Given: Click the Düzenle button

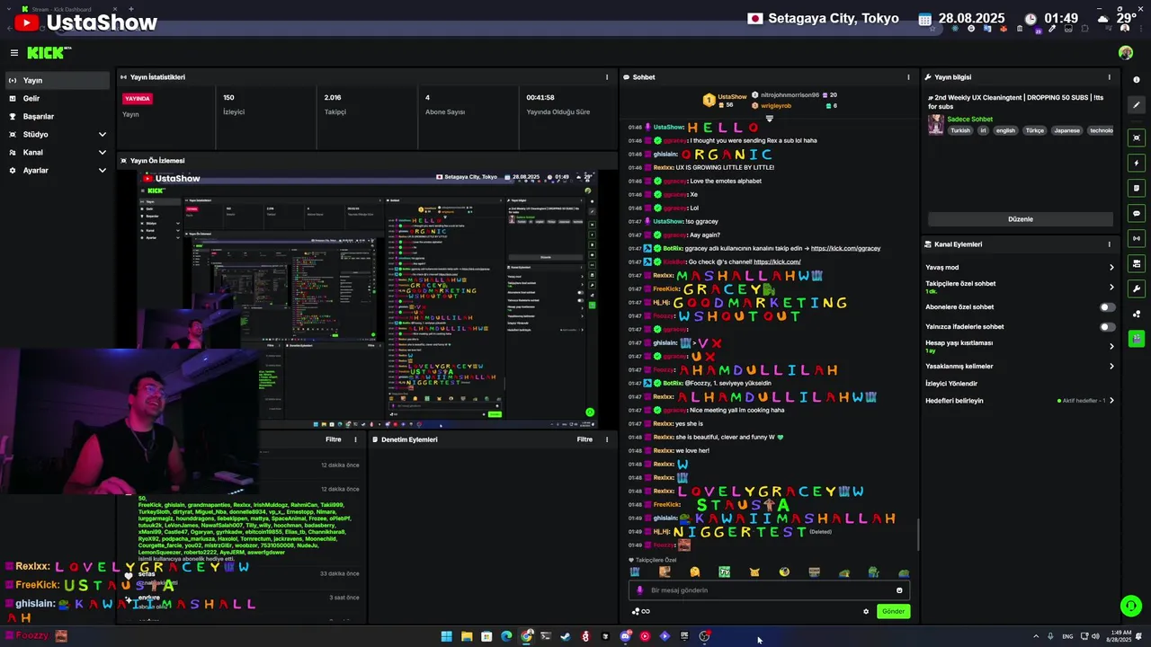Looking at the screenshot, I should (1021, 219).
